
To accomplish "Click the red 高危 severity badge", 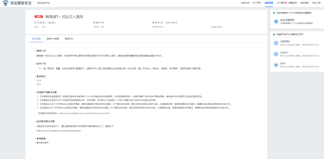I will click(x=39, y=17).
